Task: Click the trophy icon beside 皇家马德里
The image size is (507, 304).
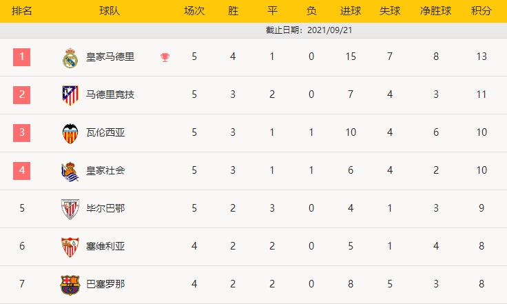Action: tap(165, 57)
